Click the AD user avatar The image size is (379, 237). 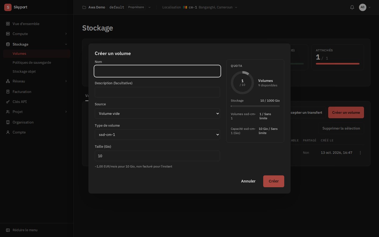click(363, 7)
